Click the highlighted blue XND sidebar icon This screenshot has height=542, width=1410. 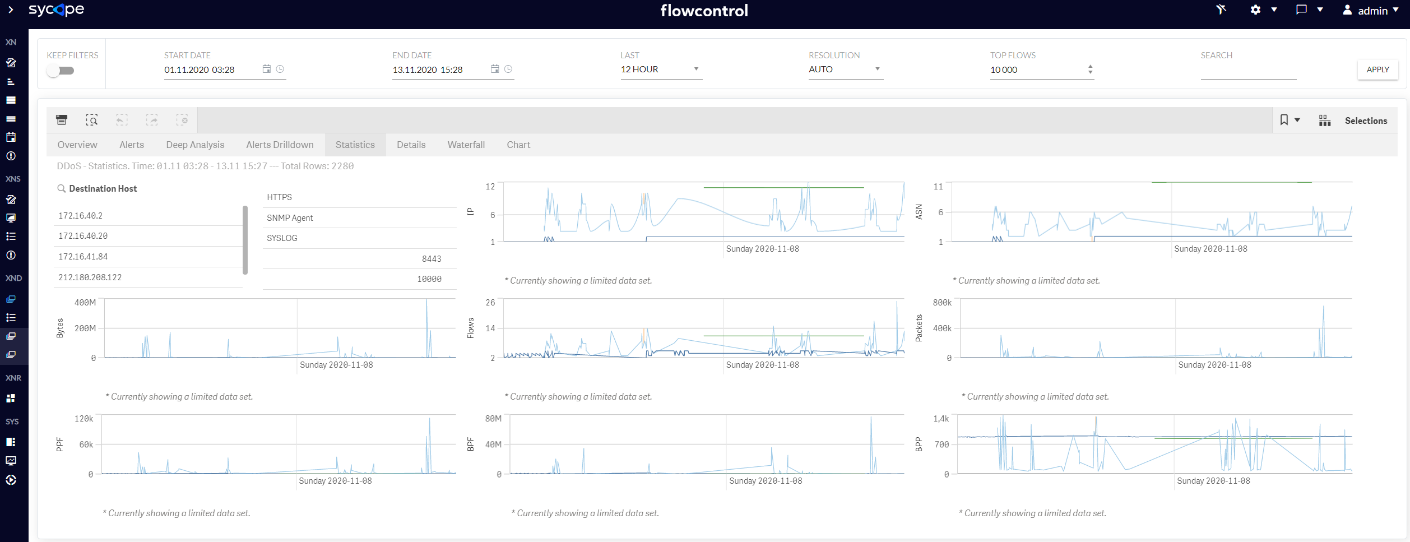click(11, 299)
